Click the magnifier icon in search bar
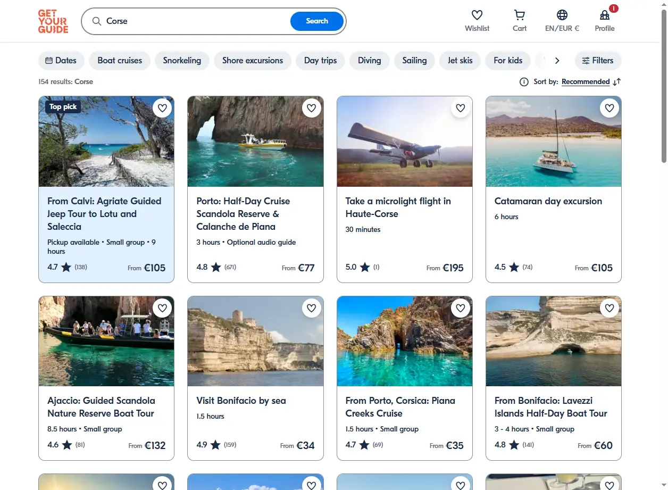The image size is (668, 490). (x=97, y=21)
